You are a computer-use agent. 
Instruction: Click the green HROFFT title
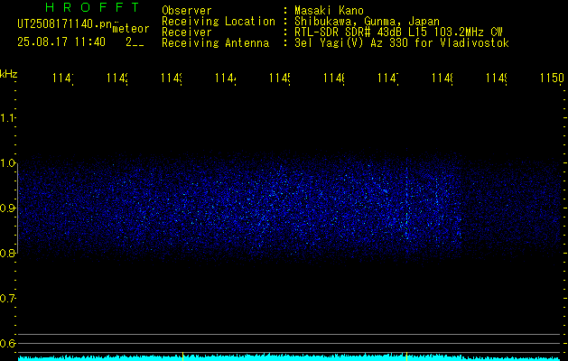(x=93, y=7)
